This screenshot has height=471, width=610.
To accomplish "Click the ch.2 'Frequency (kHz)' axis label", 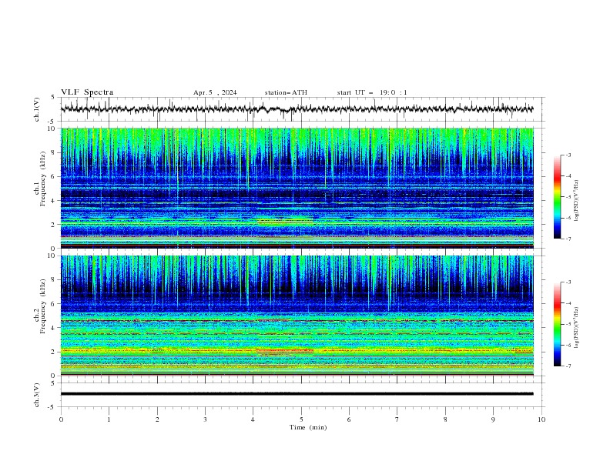I will tap(42, 306).
